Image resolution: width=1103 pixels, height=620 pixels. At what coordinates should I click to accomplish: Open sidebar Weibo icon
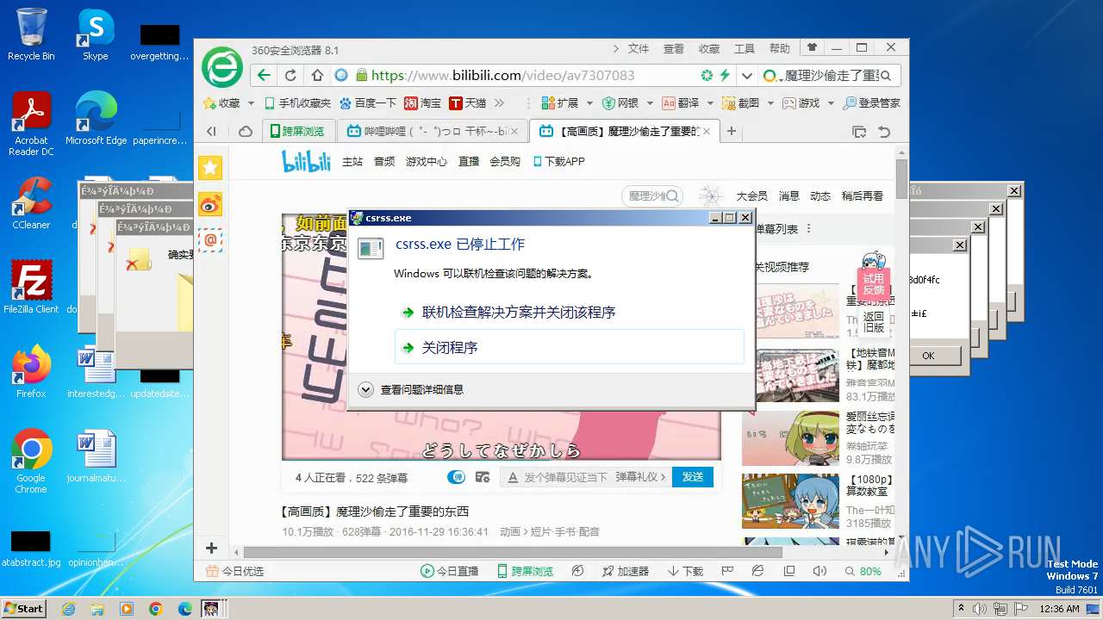click(x=210, y=204)
